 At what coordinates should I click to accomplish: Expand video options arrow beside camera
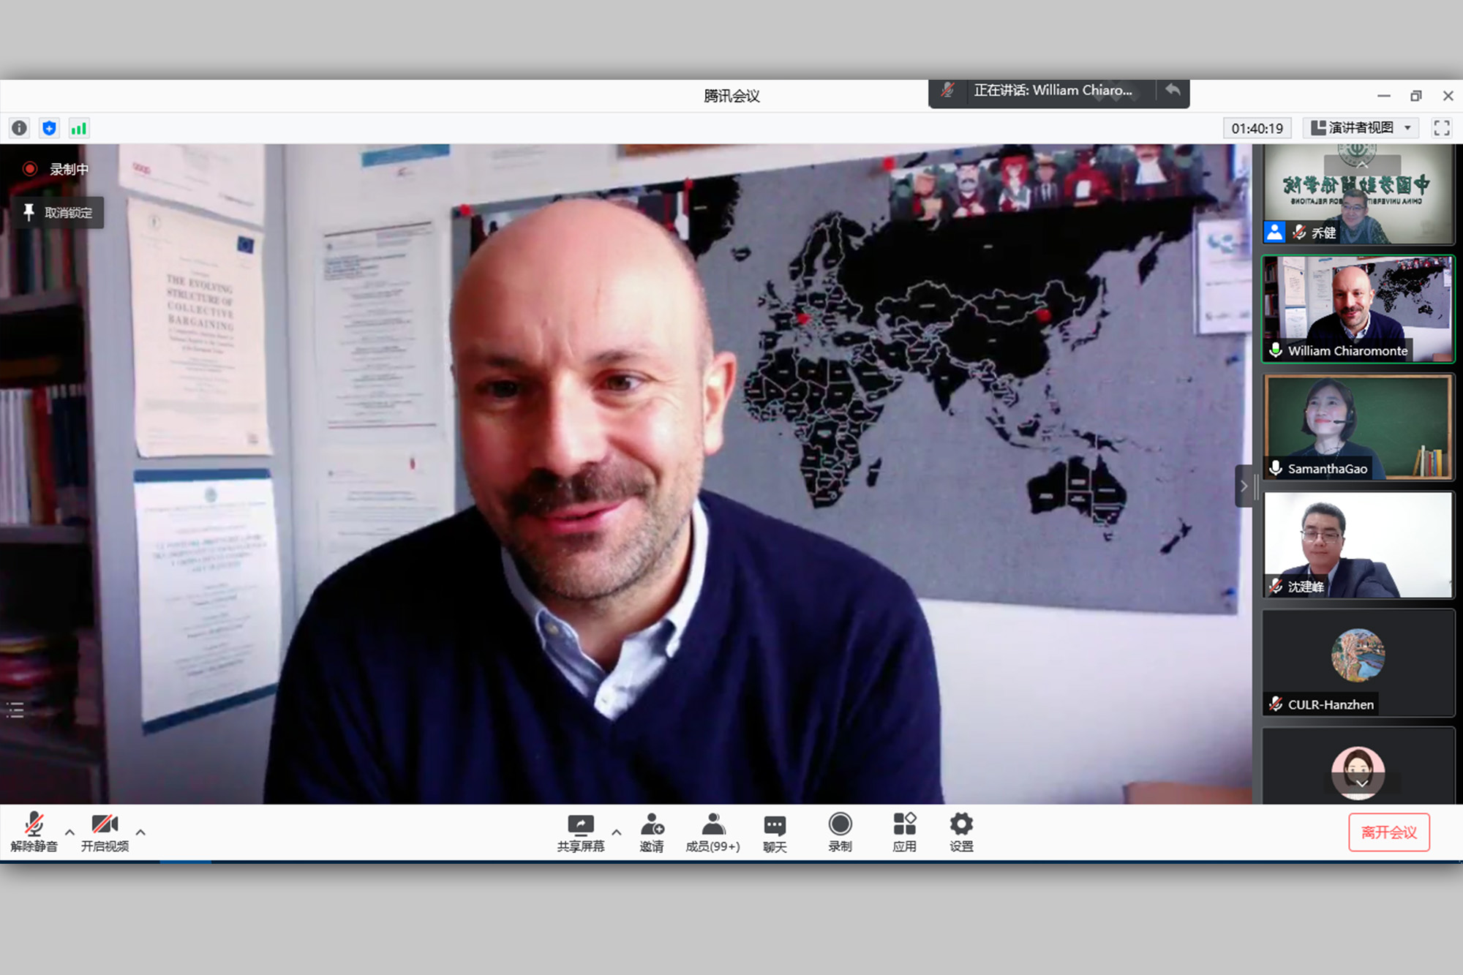point(140,832)
